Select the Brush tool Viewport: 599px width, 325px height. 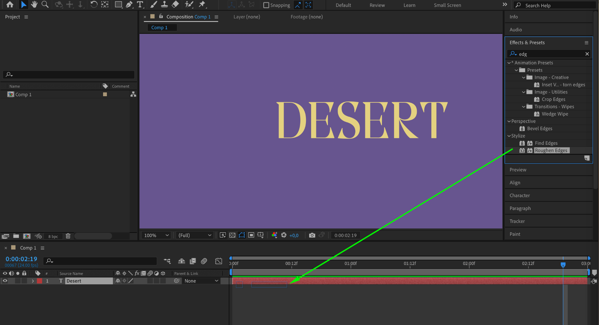click(153, 4)
